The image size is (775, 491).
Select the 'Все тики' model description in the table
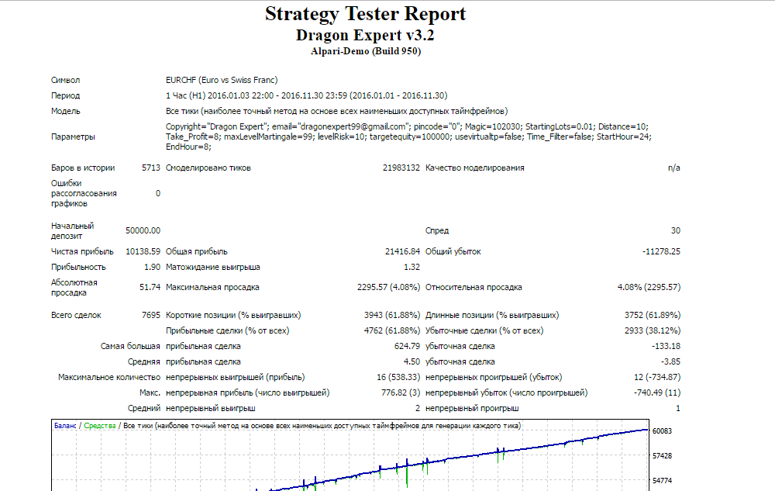(336, 111)
